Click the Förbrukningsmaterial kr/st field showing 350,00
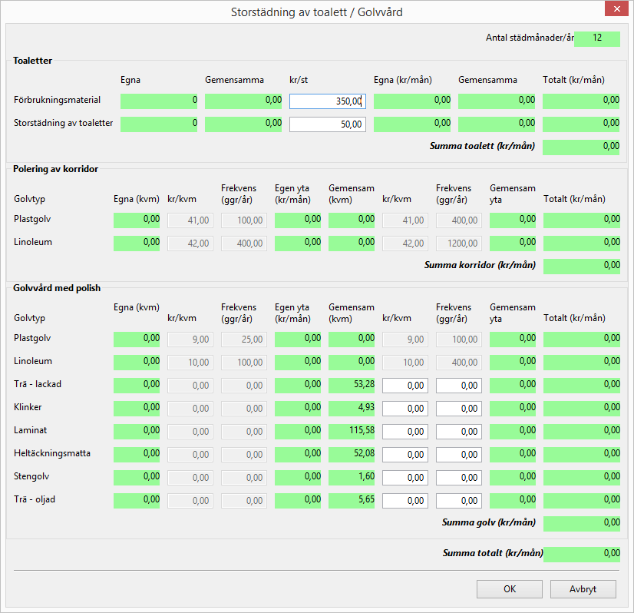Viewport: 634px width, 613px height. (x=328, y=101)
